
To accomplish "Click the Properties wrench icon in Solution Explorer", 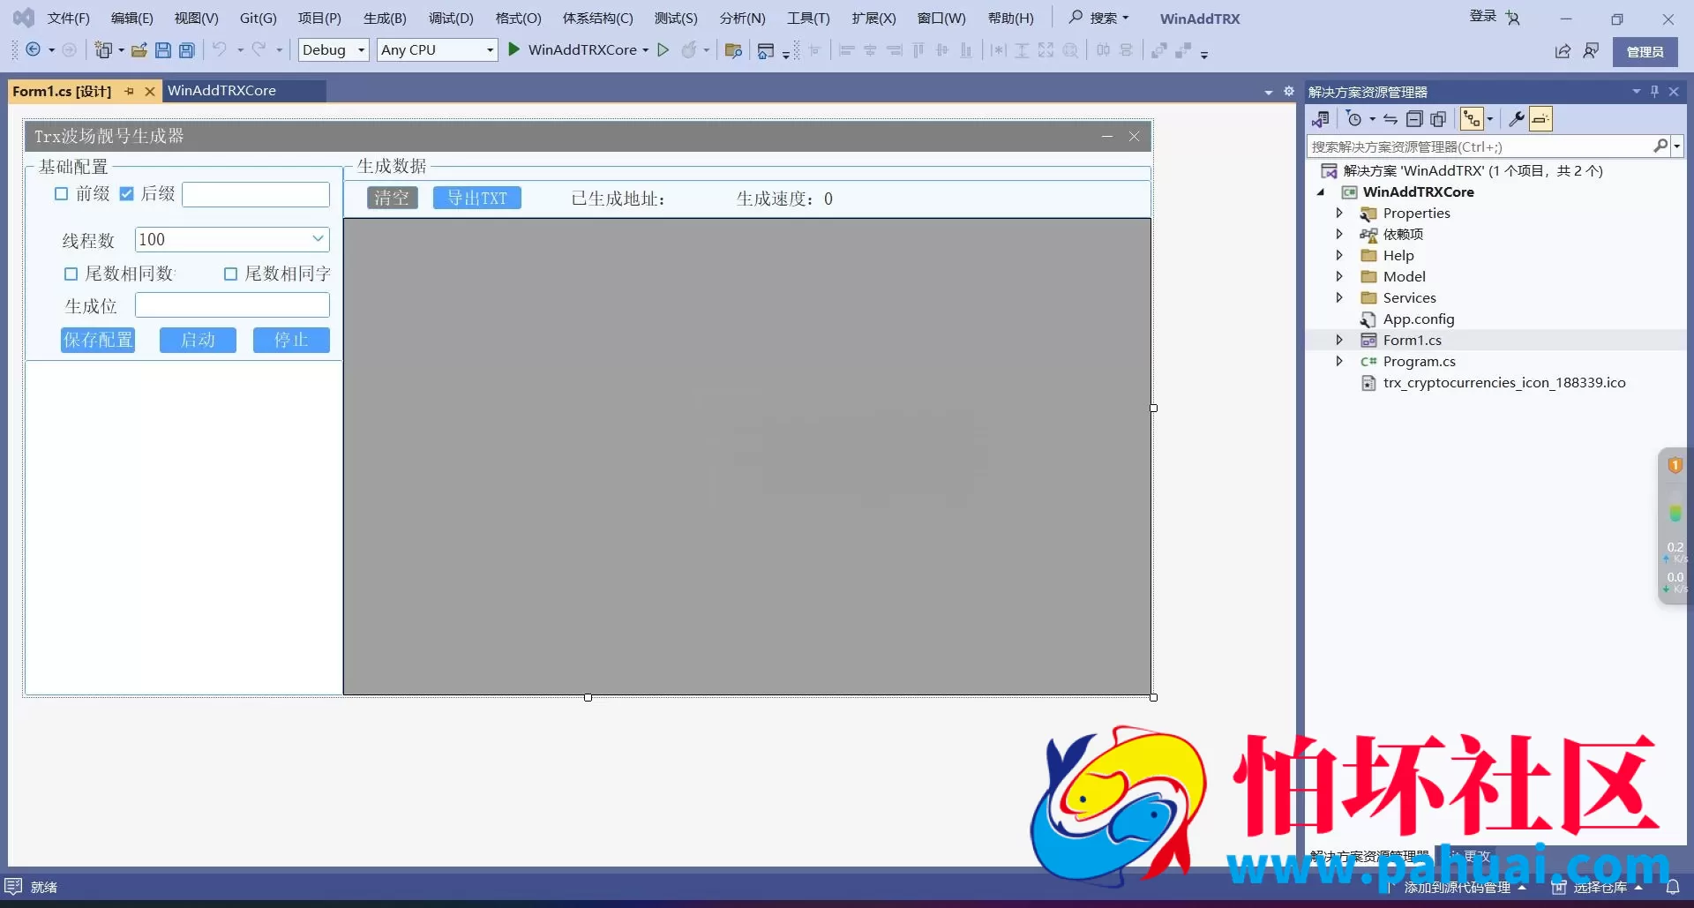I will 1517,119.
